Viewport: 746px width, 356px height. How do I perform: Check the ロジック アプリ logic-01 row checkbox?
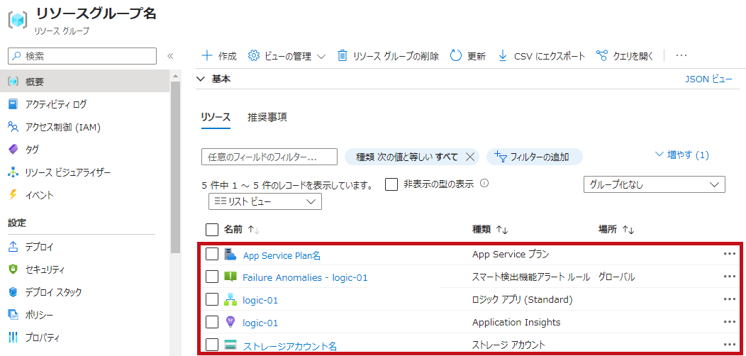212,299
